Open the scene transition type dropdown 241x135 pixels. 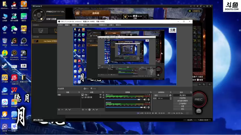[x=161, y=95]
